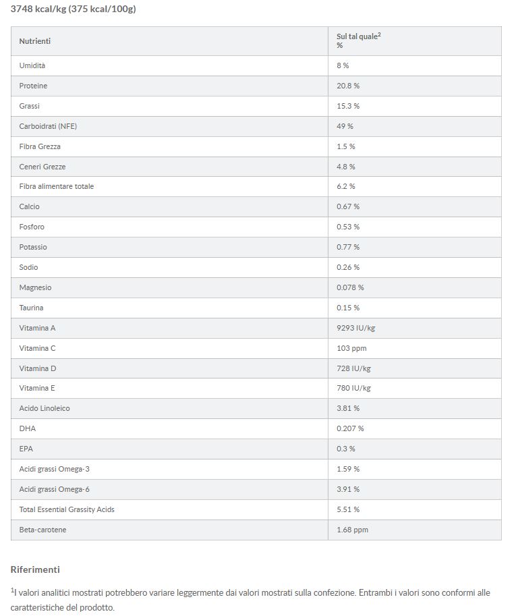Click the Fibra Grezza value 1.5 %
518x616 pixels.
[346, 146]
